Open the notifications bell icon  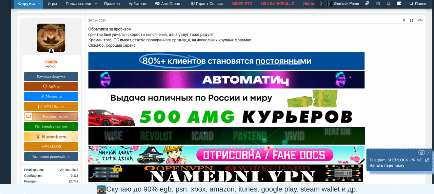(x=389, y=4)
